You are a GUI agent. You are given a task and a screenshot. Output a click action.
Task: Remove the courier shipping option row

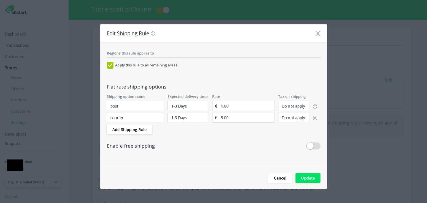click(x=315, y=118)
